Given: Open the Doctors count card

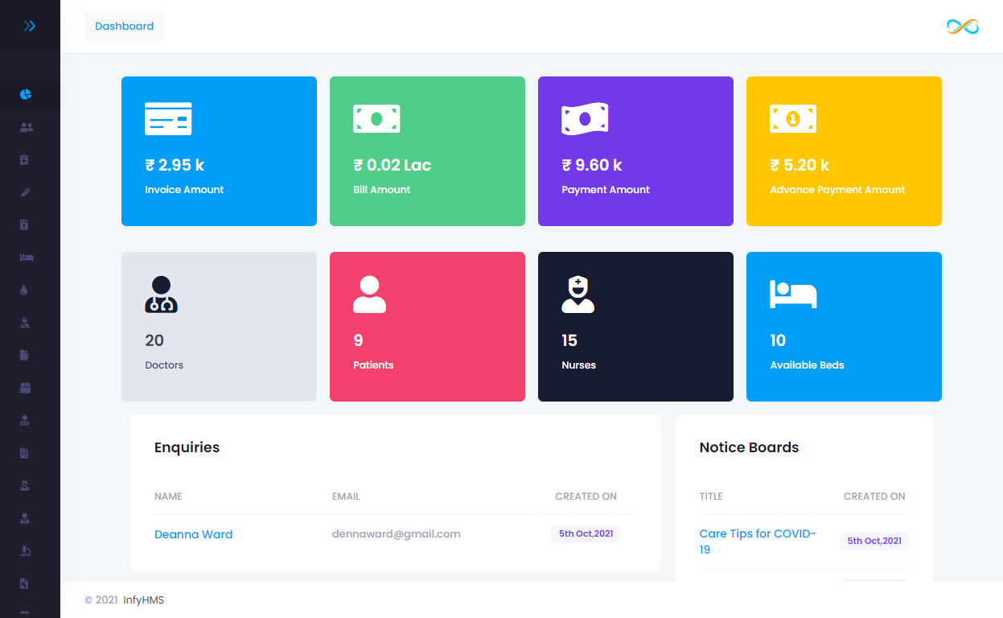Looking at the screenshot, I should pyautogui.click(x=219, y=327).
